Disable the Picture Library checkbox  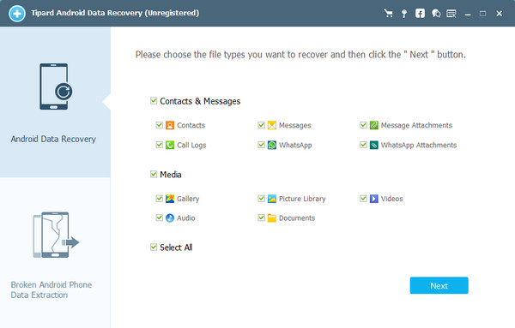click(262, 198)
